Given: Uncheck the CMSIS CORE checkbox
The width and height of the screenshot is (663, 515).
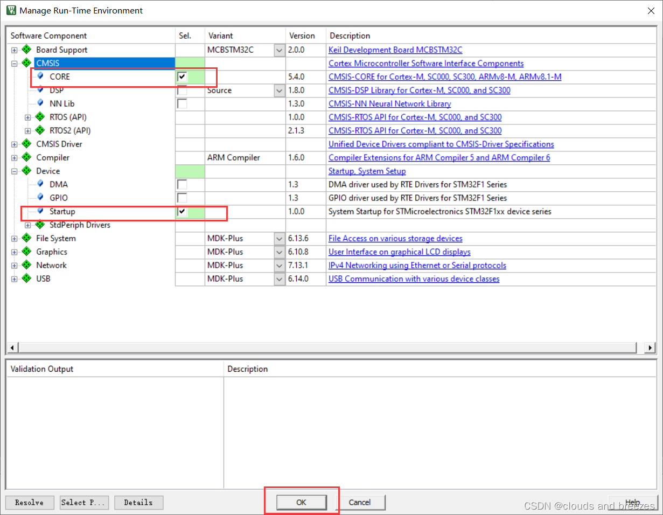Looking at the screenshot, I should 183,76.
